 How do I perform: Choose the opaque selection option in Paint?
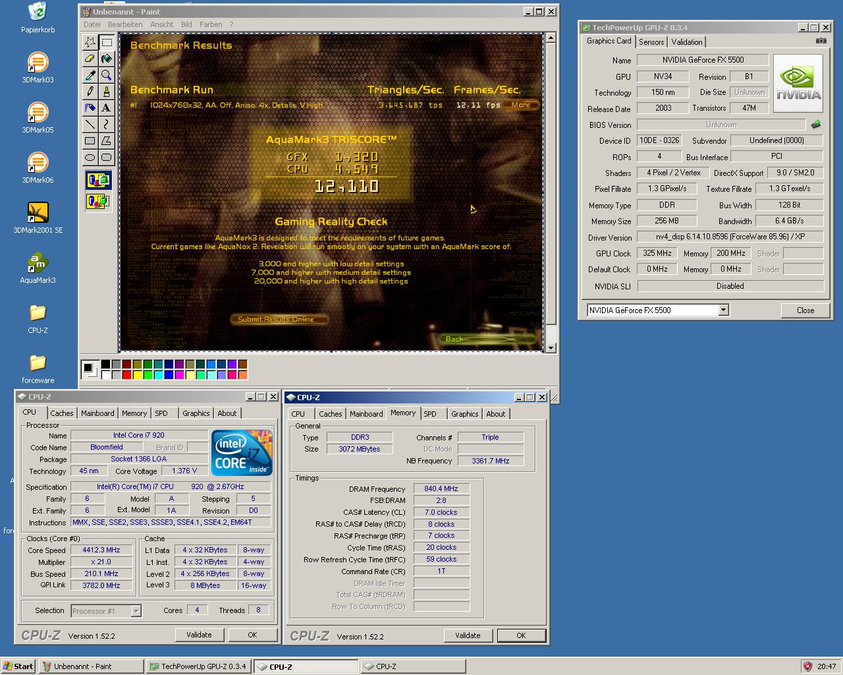click(98, 180)
